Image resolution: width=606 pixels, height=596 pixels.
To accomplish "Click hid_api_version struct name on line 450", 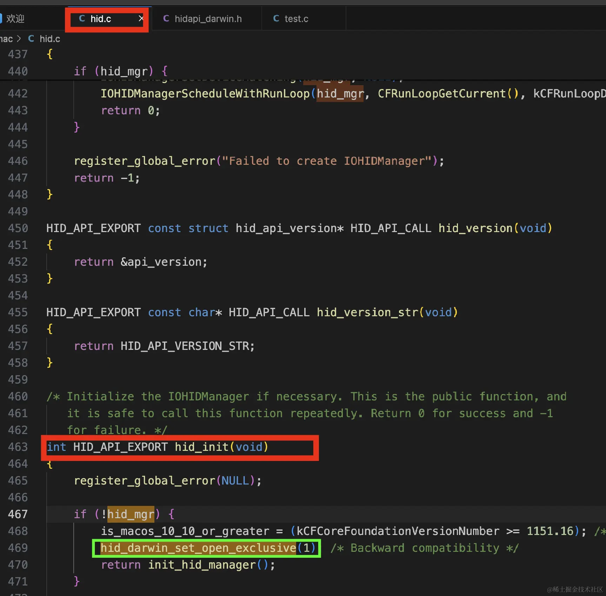I will 286,228.
